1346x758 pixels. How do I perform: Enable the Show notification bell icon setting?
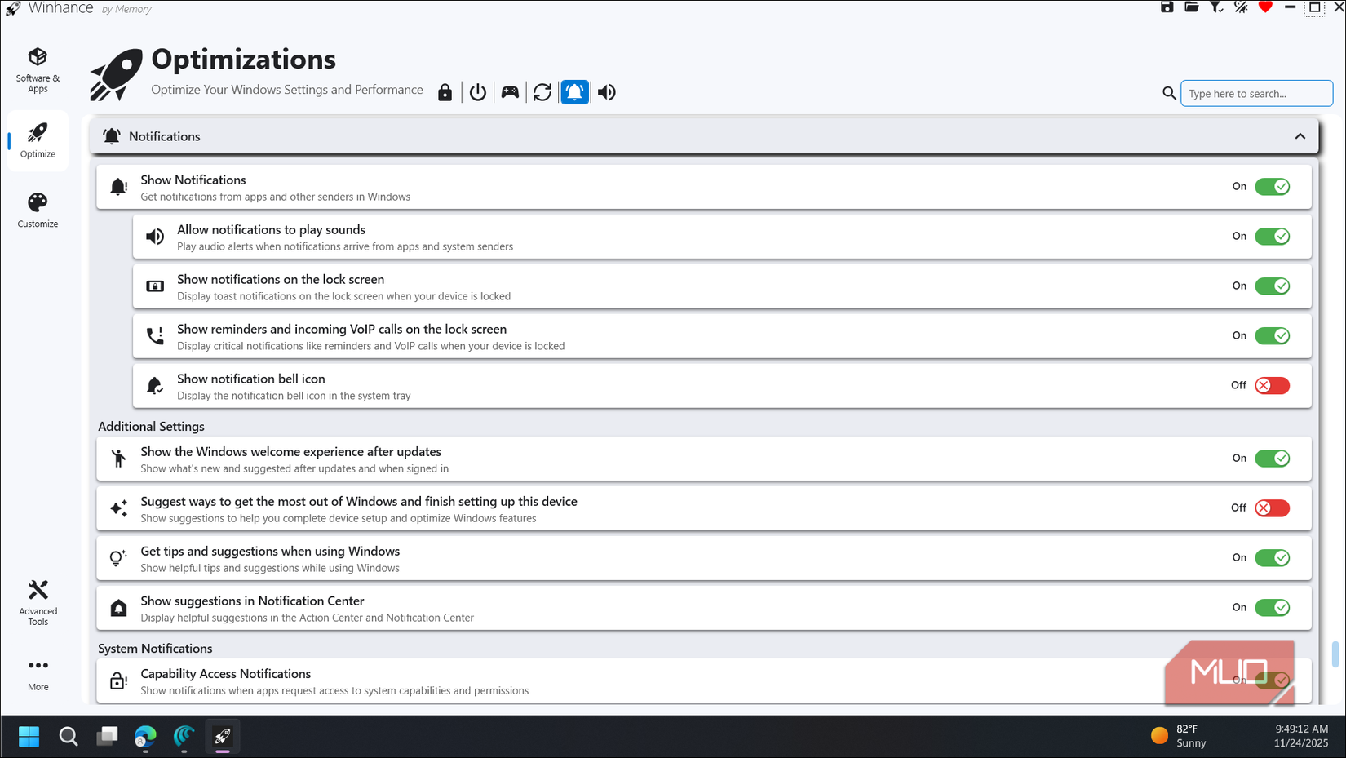[1271, 385]
